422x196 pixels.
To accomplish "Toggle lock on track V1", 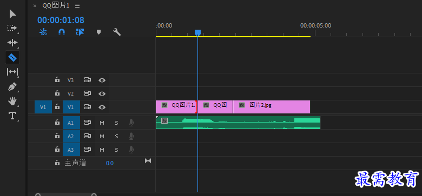I will coord(57,106).
